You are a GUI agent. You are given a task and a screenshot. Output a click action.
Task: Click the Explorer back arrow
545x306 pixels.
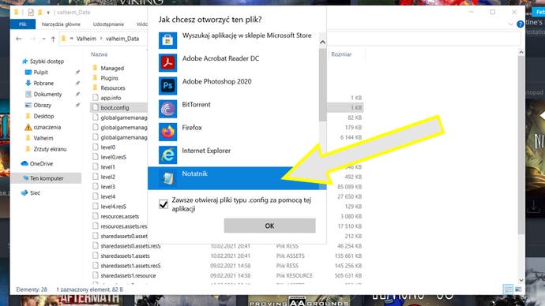tap(19, 39)
